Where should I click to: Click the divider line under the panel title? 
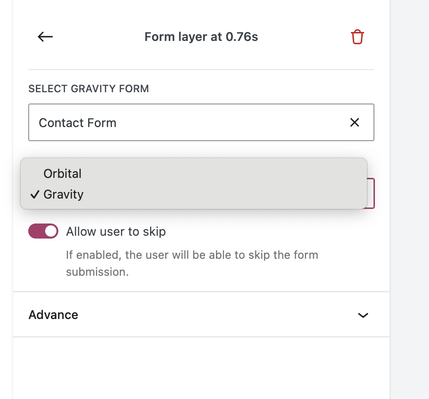point(201,70)
